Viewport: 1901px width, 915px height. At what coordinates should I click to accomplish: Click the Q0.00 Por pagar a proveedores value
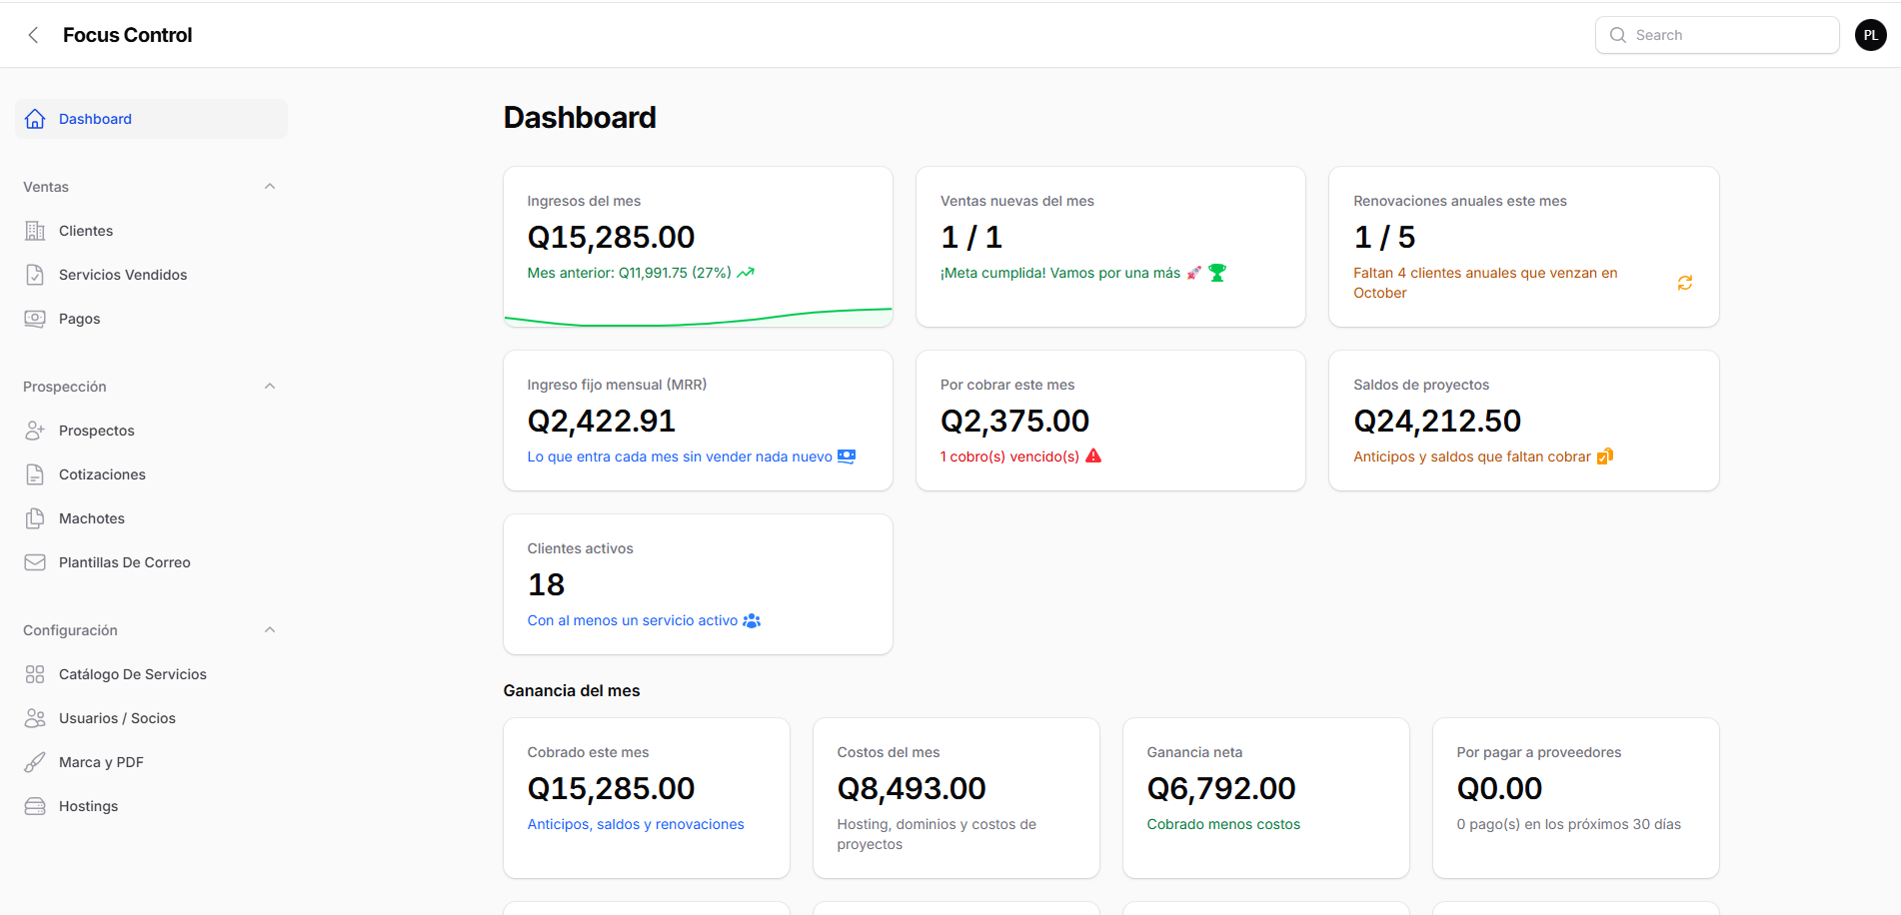point(1499,788)
